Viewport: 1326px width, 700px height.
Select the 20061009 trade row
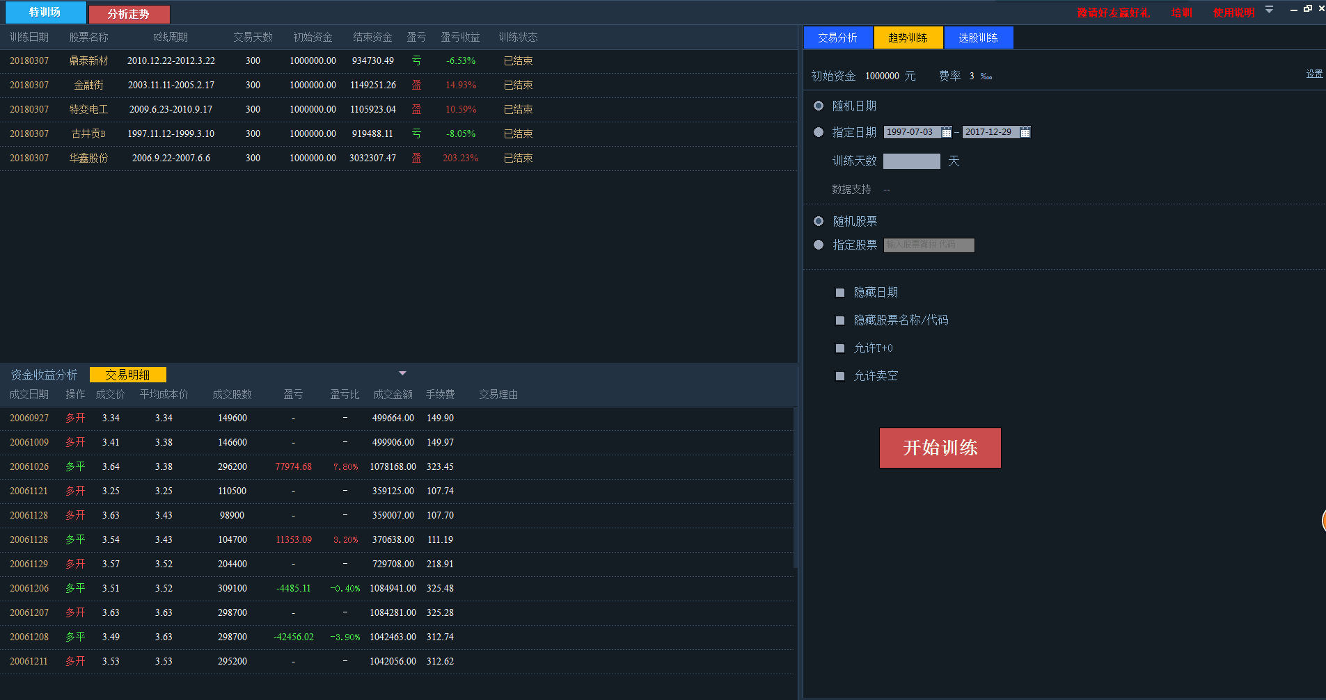tap(397, 443)
